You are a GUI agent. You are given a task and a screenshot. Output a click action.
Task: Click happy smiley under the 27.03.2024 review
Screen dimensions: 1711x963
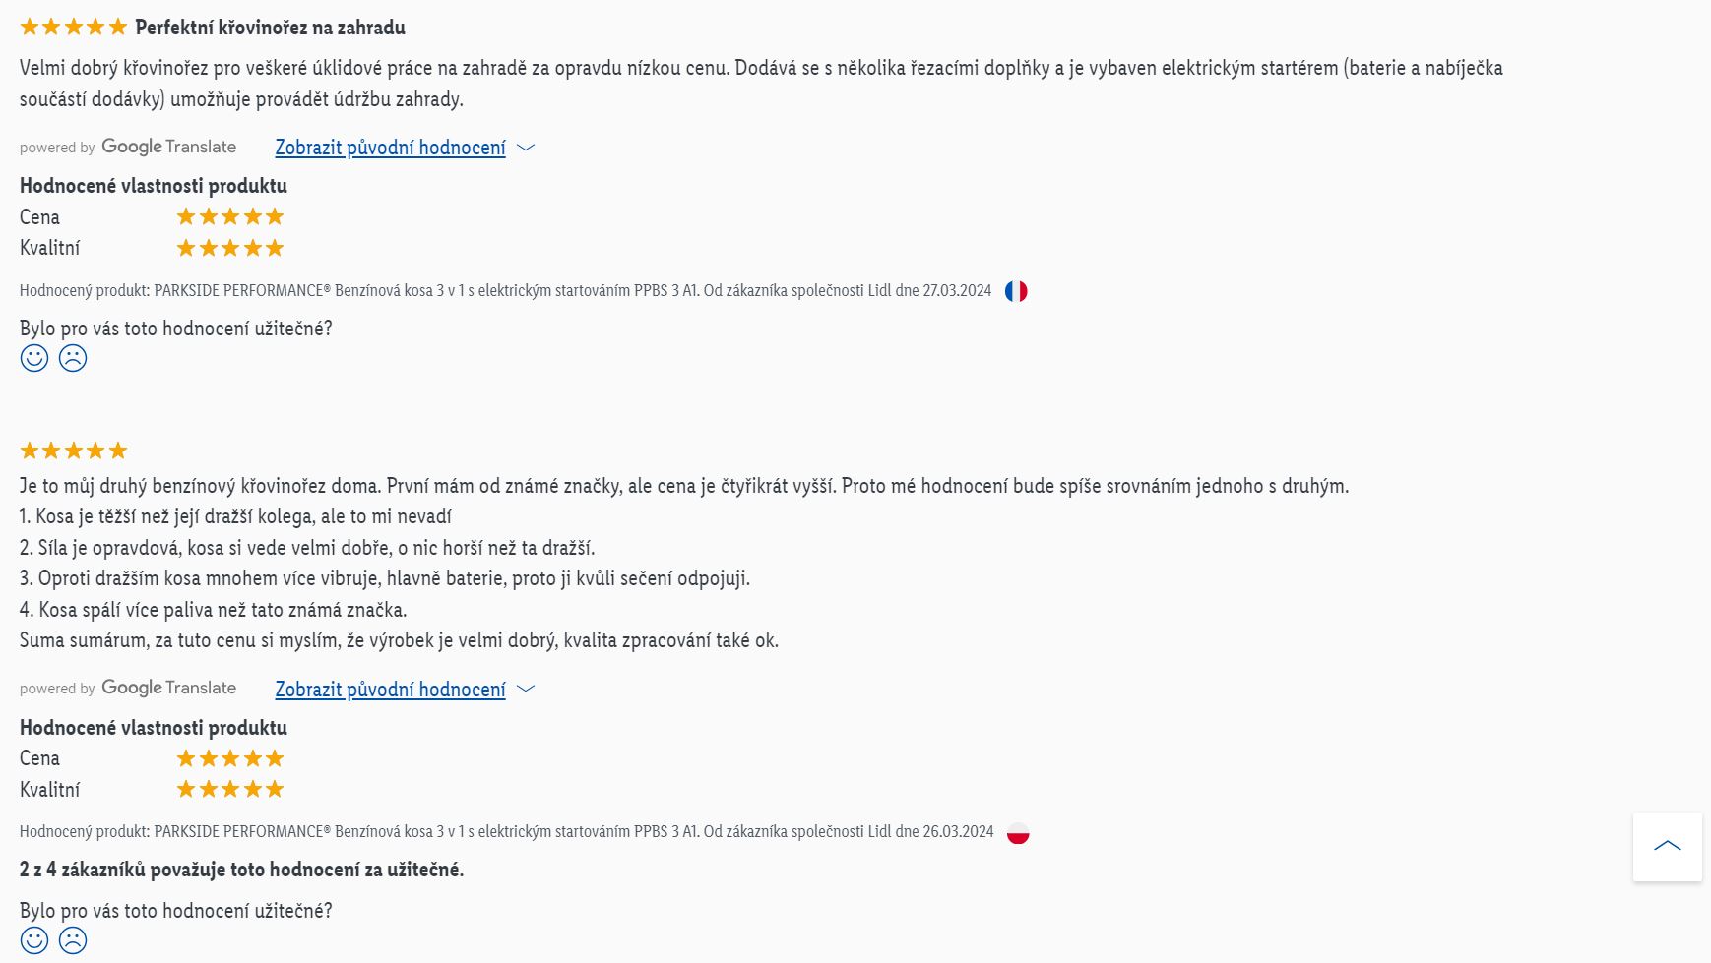34,358
